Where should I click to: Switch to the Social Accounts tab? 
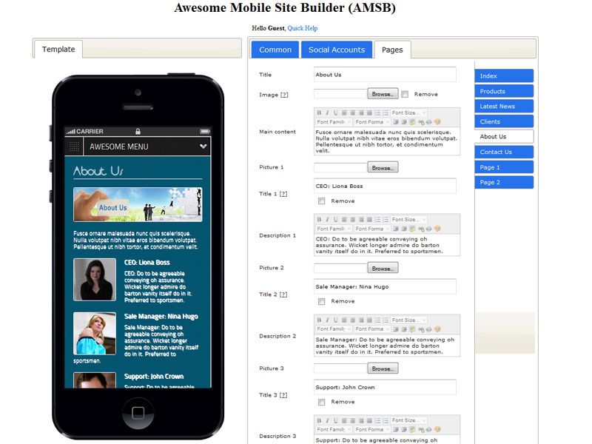coord(337,50)
